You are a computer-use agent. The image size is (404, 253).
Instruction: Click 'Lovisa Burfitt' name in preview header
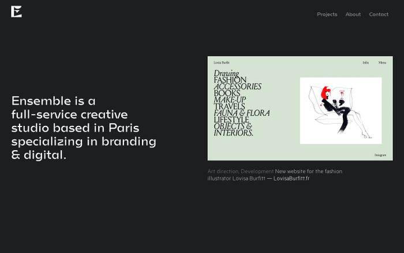click(222, 62)
